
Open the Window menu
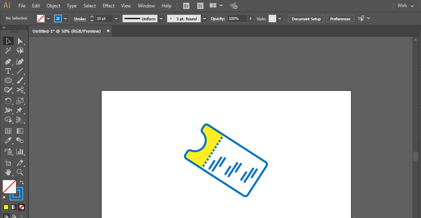pos(146,6)
